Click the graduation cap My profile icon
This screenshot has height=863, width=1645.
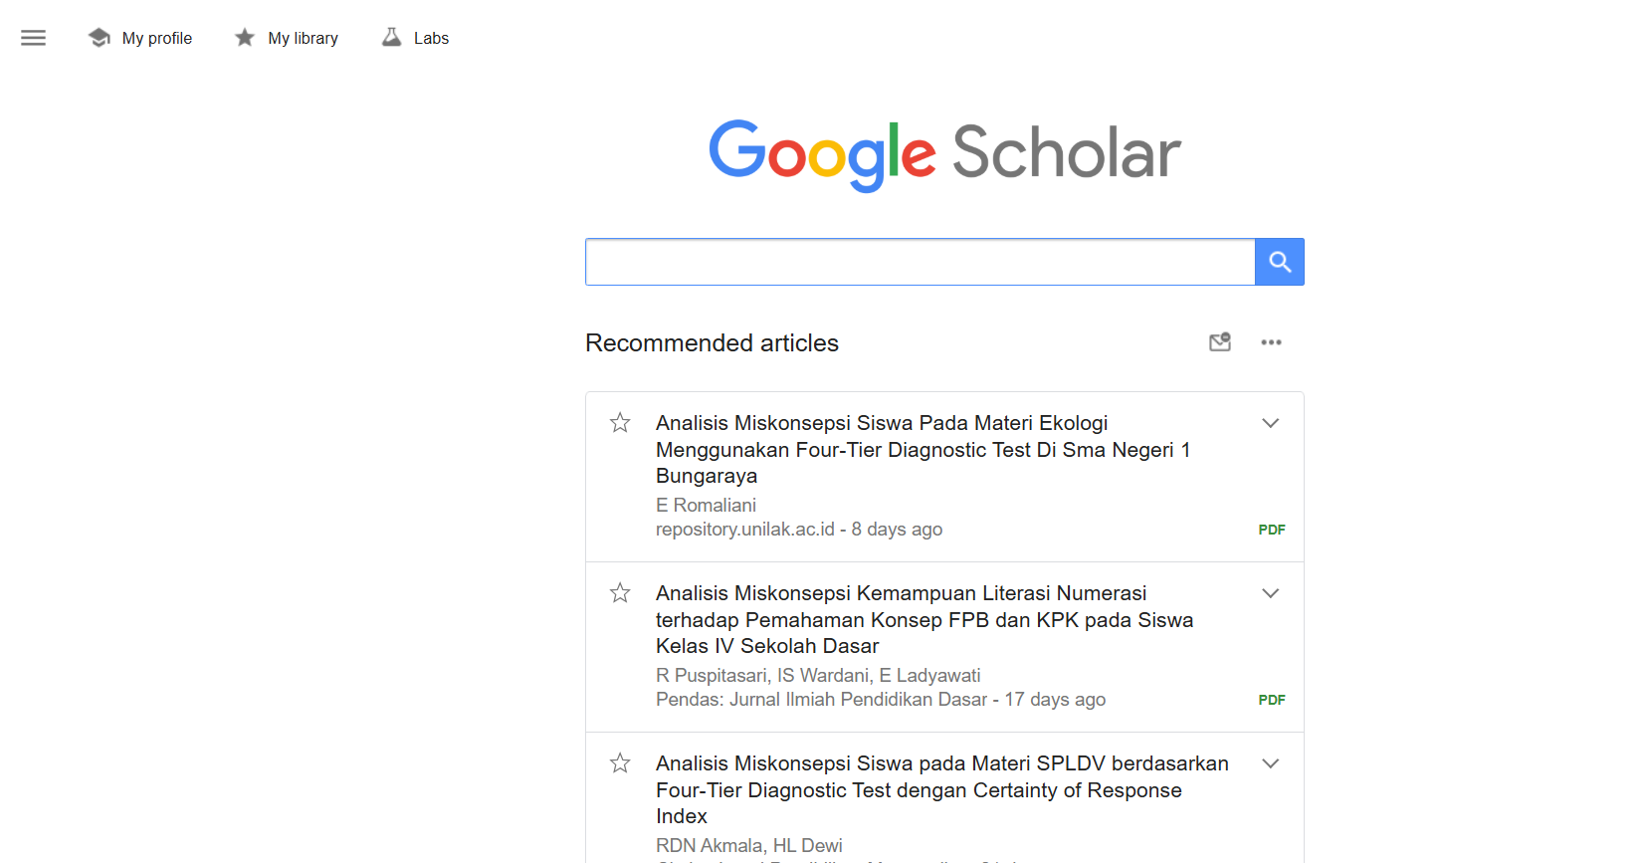[x=100, y=38]
